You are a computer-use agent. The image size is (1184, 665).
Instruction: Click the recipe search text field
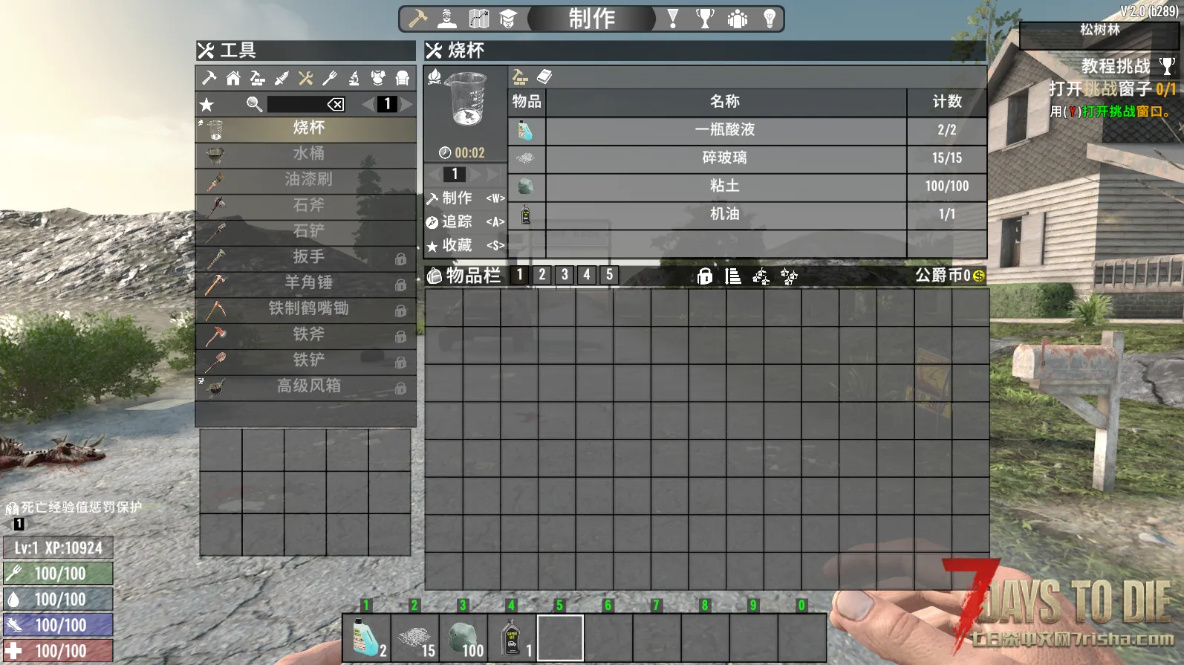tap(296, 104)
